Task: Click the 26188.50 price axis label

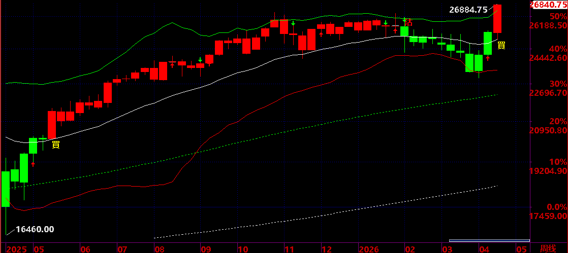Action: pyautogui.click(x=548, y=26)
